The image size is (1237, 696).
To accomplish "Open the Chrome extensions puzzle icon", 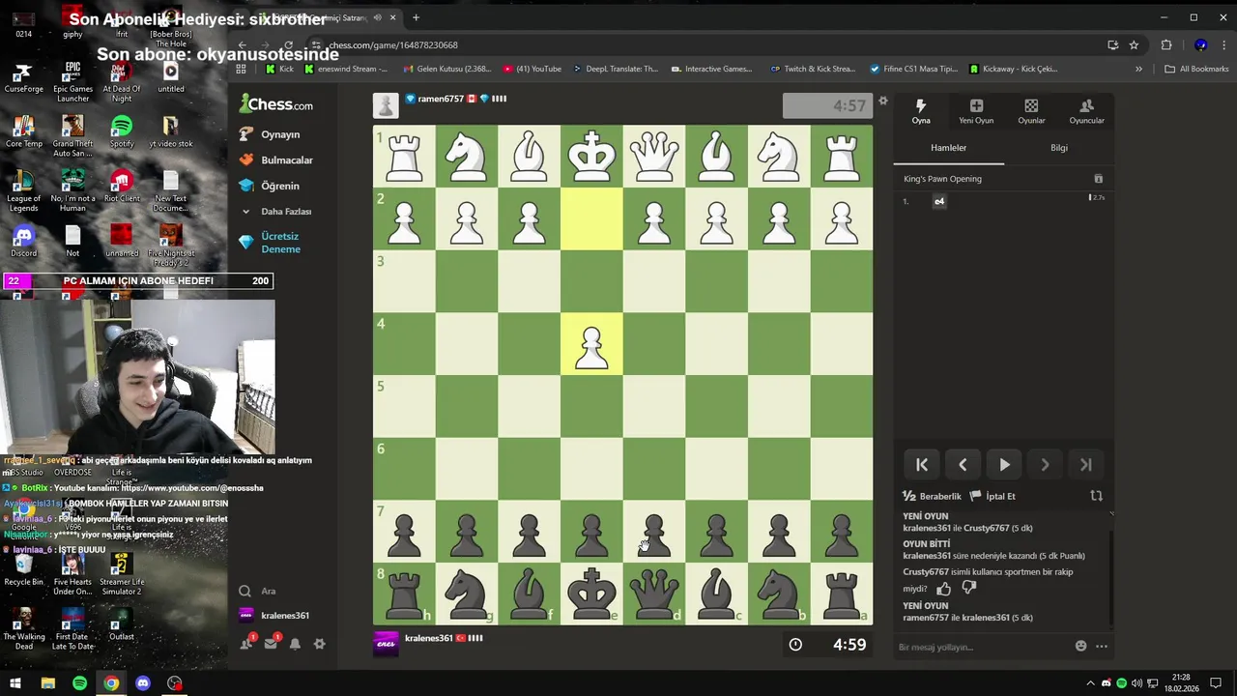I will 1166,44.
